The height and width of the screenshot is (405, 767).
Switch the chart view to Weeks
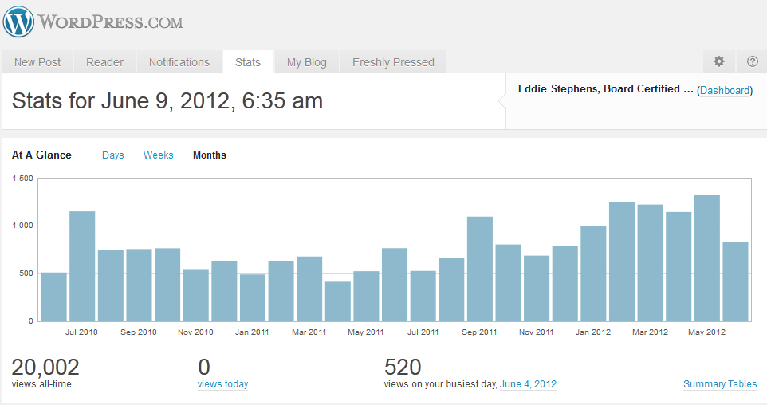158,155
